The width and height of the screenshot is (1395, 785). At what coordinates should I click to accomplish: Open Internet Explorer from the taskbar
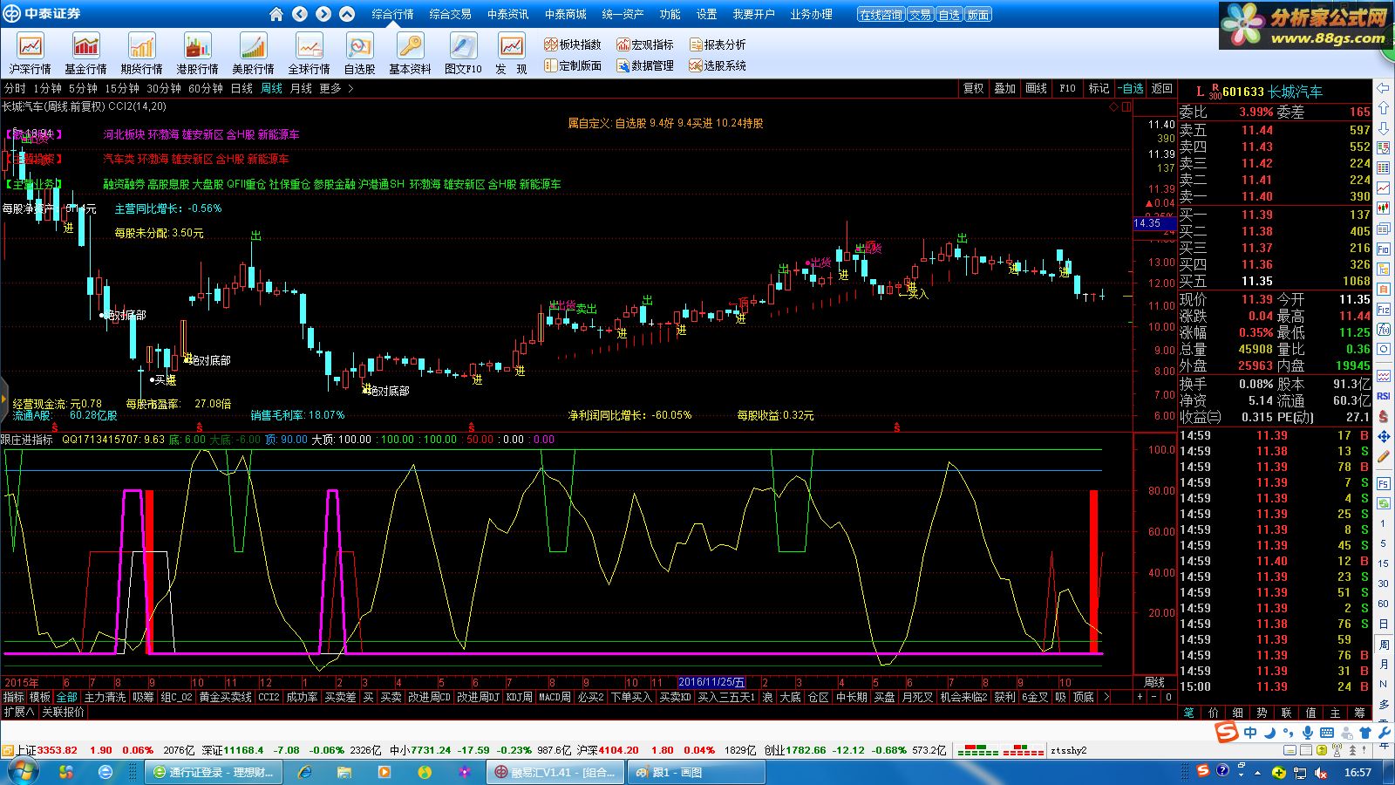[305, 772]
